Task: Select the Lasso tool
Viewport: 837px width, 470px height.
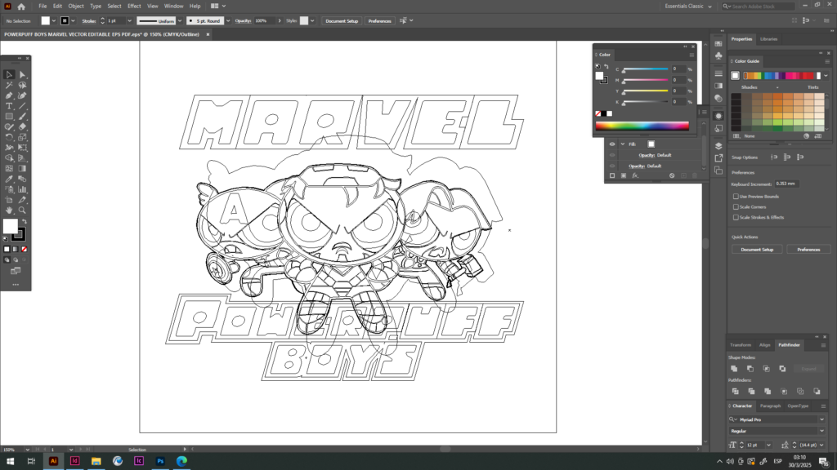Action: click(22, 85)
